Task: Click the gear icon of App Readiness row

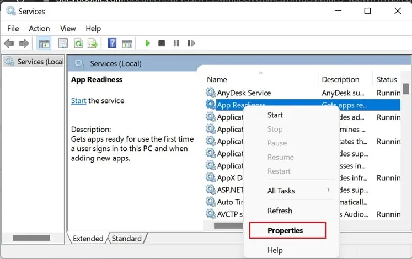Action: [x=211, y=105]
